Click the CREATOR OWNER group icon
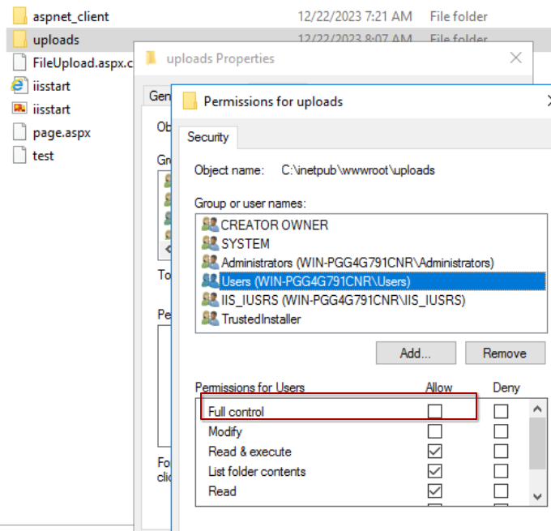Screen dimensions: 551x531 coord(210,225)
